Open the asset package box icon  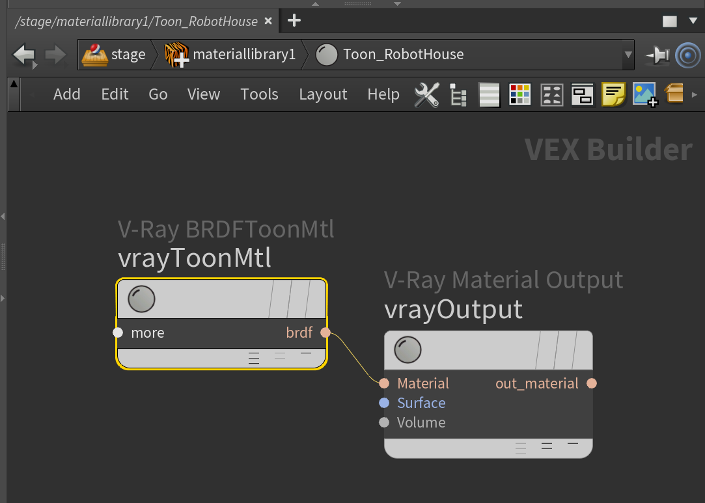click(x=674, y=94)
